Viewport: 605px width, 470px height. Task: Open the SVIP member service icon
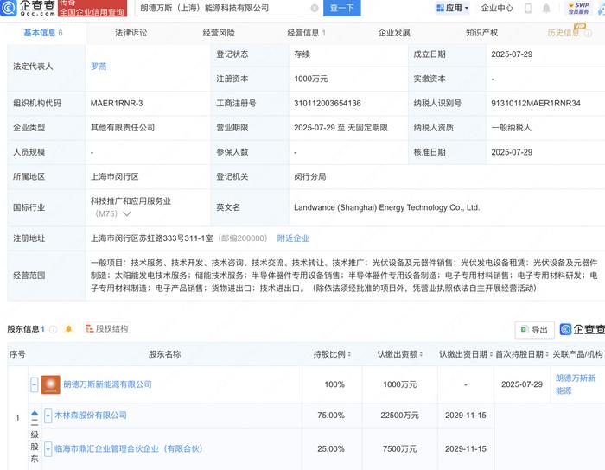coord(578,8)
